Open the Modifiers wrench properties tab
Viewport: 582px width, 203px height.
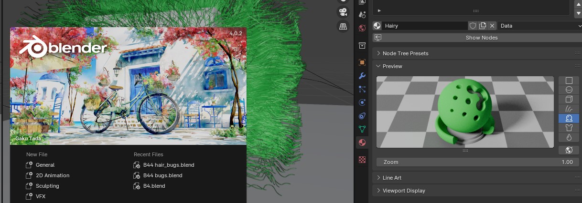(362, 76)
